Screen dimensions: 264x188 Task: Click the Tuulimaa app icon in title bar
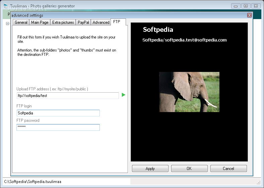point(6,6)
